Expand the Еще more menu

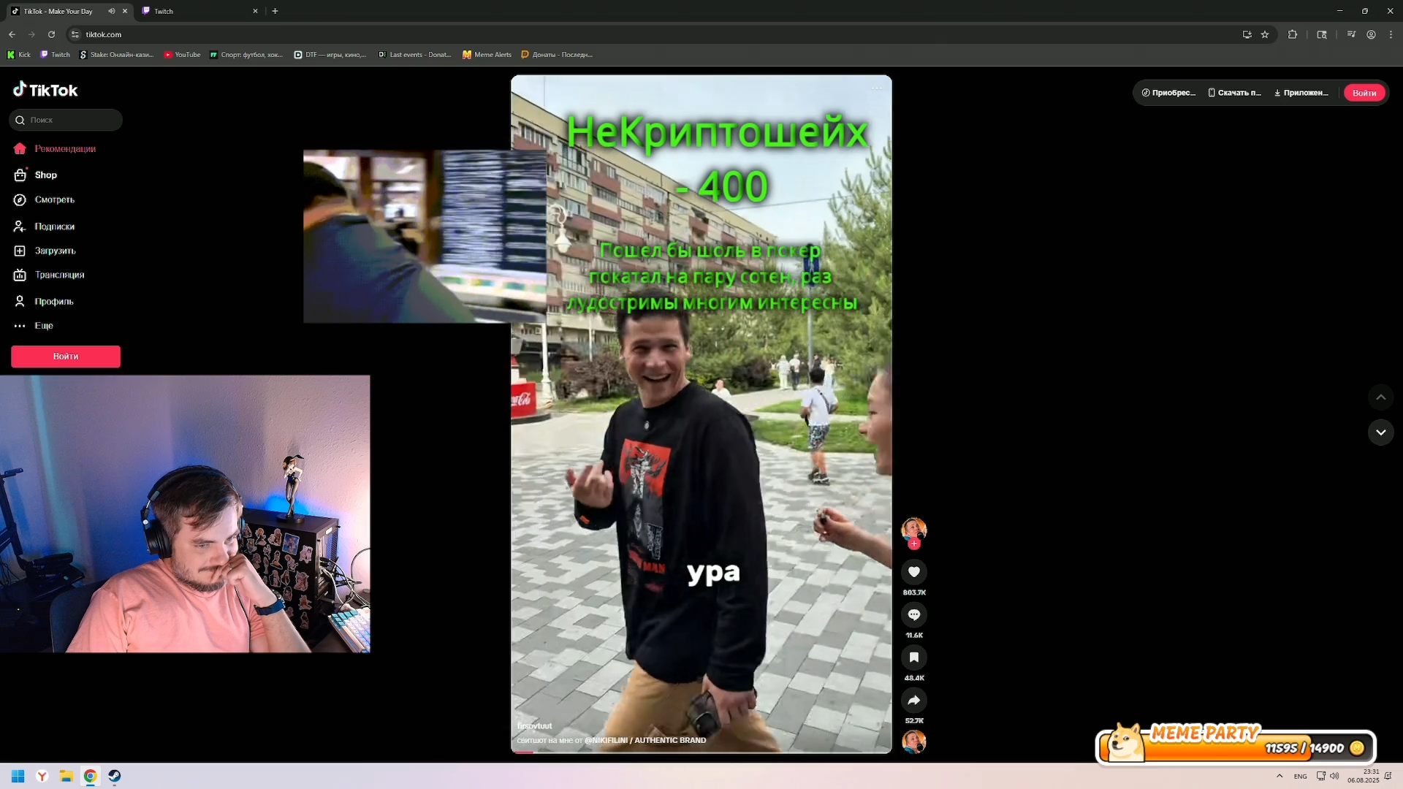point(43,326)
